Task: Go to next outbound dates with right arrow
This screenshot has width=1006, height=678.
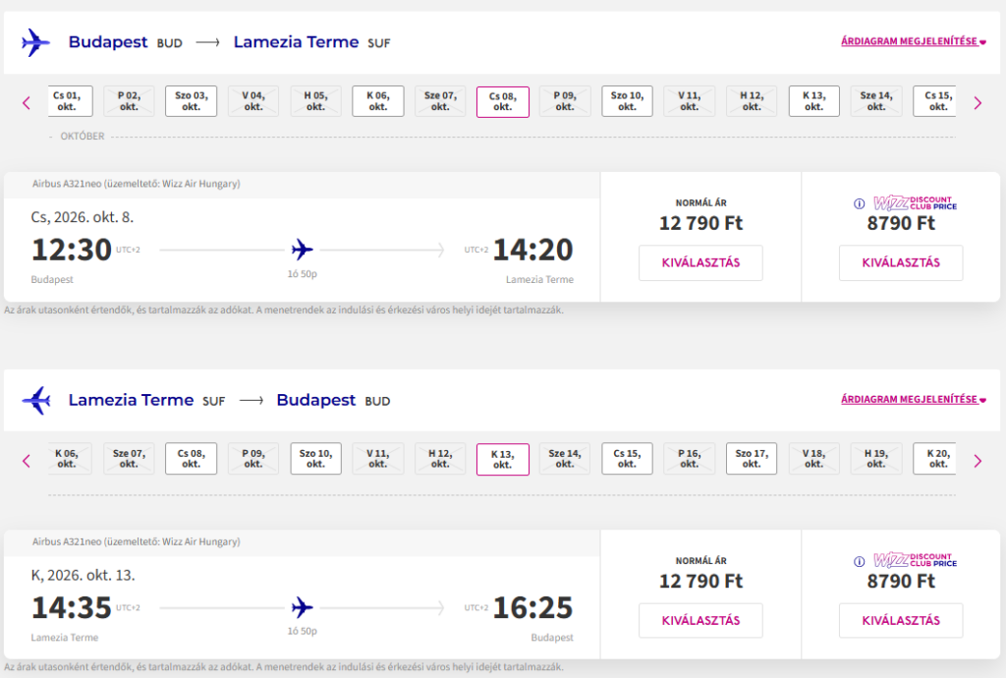Action: (x=978, y=102)
